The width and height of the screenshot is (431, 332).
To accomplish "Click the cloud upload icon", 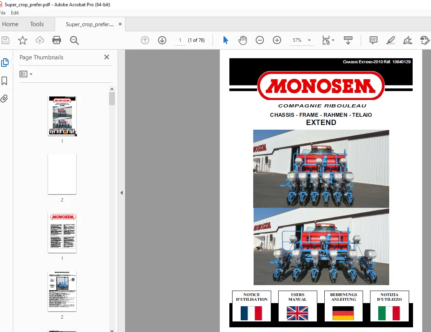I will click(x=40, y=40).
